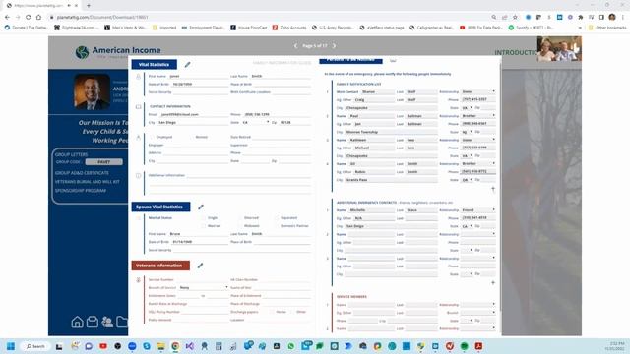Open File Explorer from the taskbar
630x354 pixels.
pos(161,346)
